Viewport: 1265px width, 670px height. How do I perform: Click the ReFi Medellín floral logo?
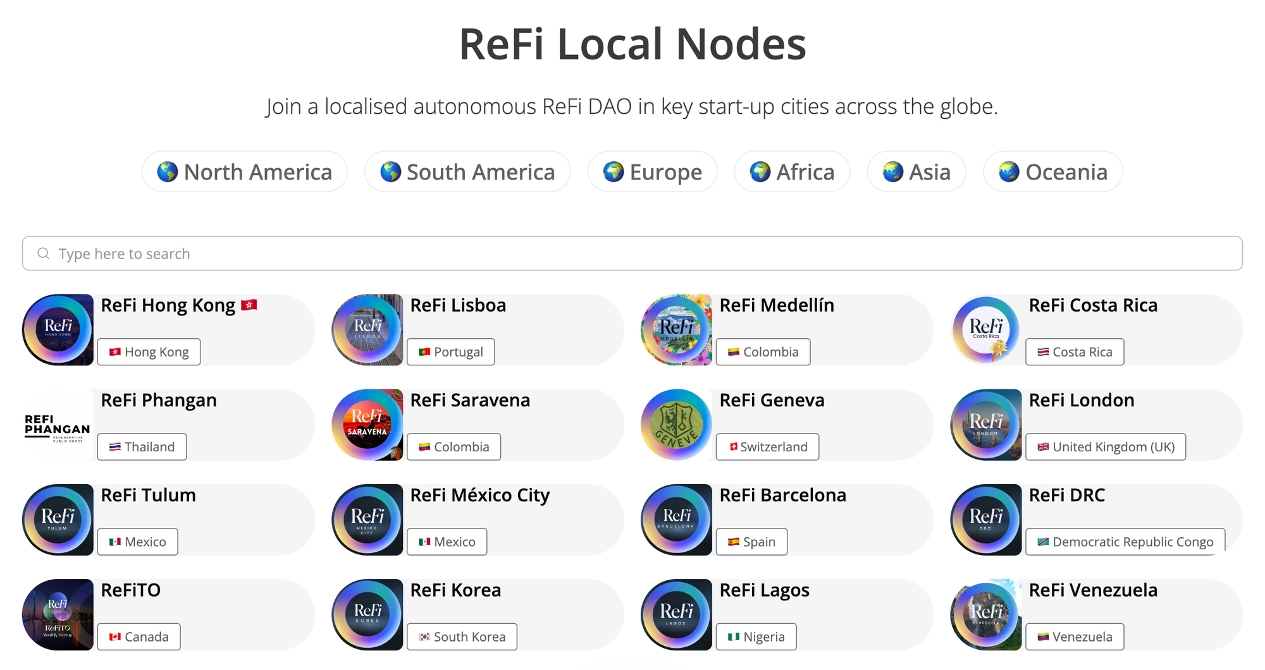(x=677, y=330)
